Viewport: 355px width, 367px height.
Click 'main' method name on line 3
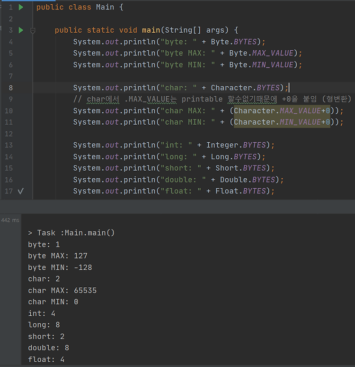[x=151, y=30]
